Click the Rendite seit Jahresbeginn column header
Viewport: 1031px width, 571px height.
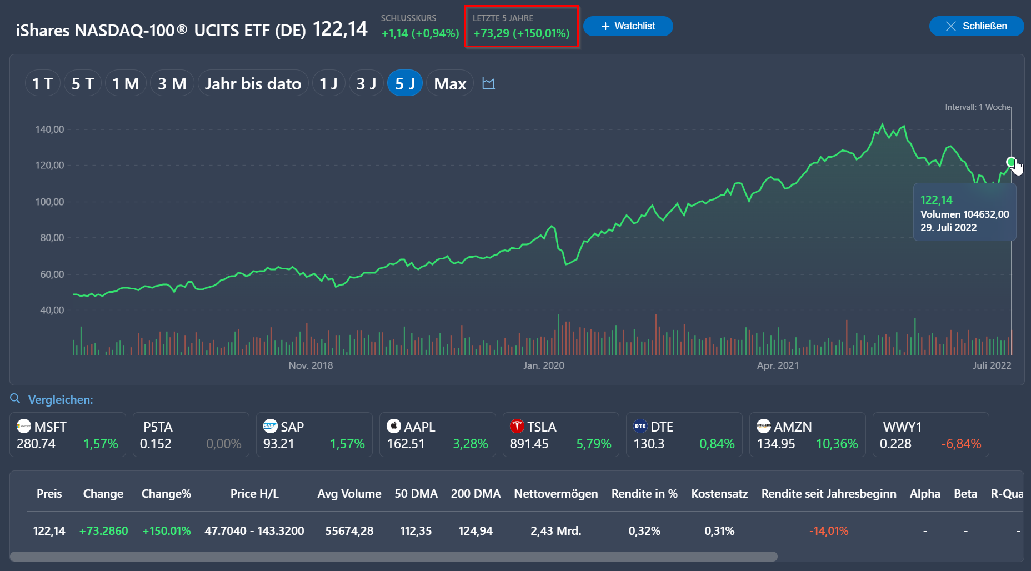coord(828,494)
